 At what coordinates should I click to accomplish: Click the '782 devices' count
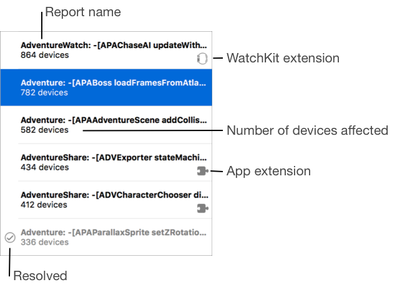(x=44, y=92)
